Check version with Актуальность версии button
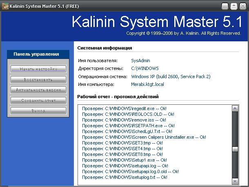 38,90
